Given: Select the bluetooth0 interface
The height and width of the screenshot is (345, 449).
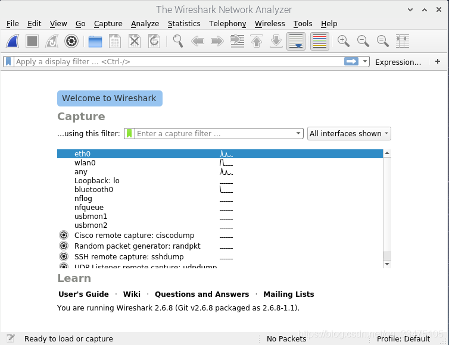Looking at the screenshot, I should pos(220,189).
